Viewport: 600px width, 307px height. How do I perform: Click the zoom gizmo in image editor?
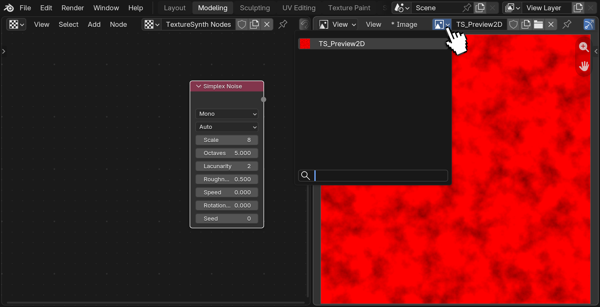pos(584,47)
